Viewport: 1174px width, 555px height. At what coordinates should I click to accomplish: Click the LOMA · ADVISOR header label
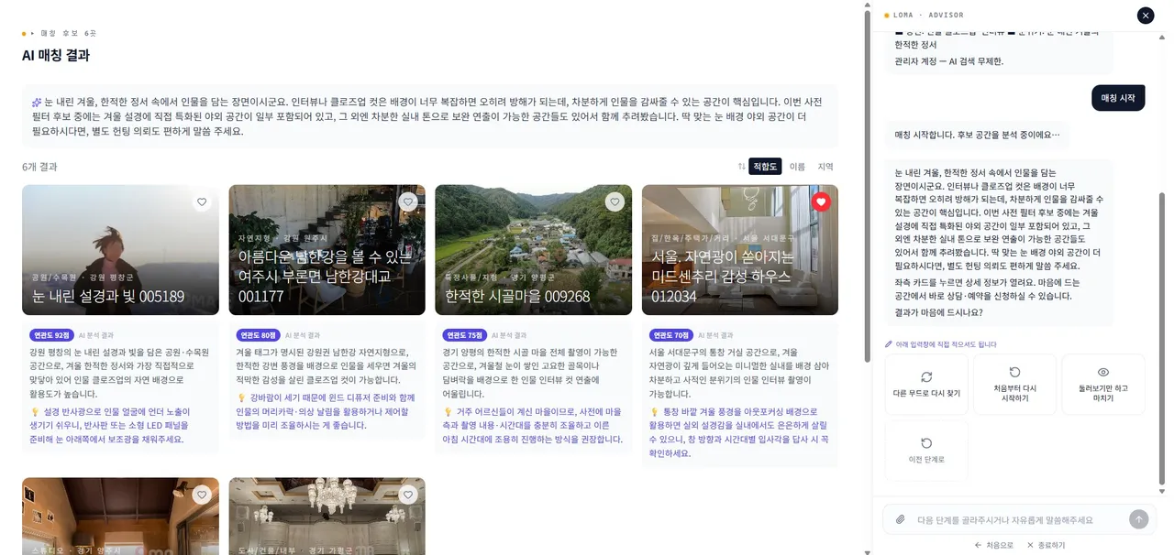point(928,15)
